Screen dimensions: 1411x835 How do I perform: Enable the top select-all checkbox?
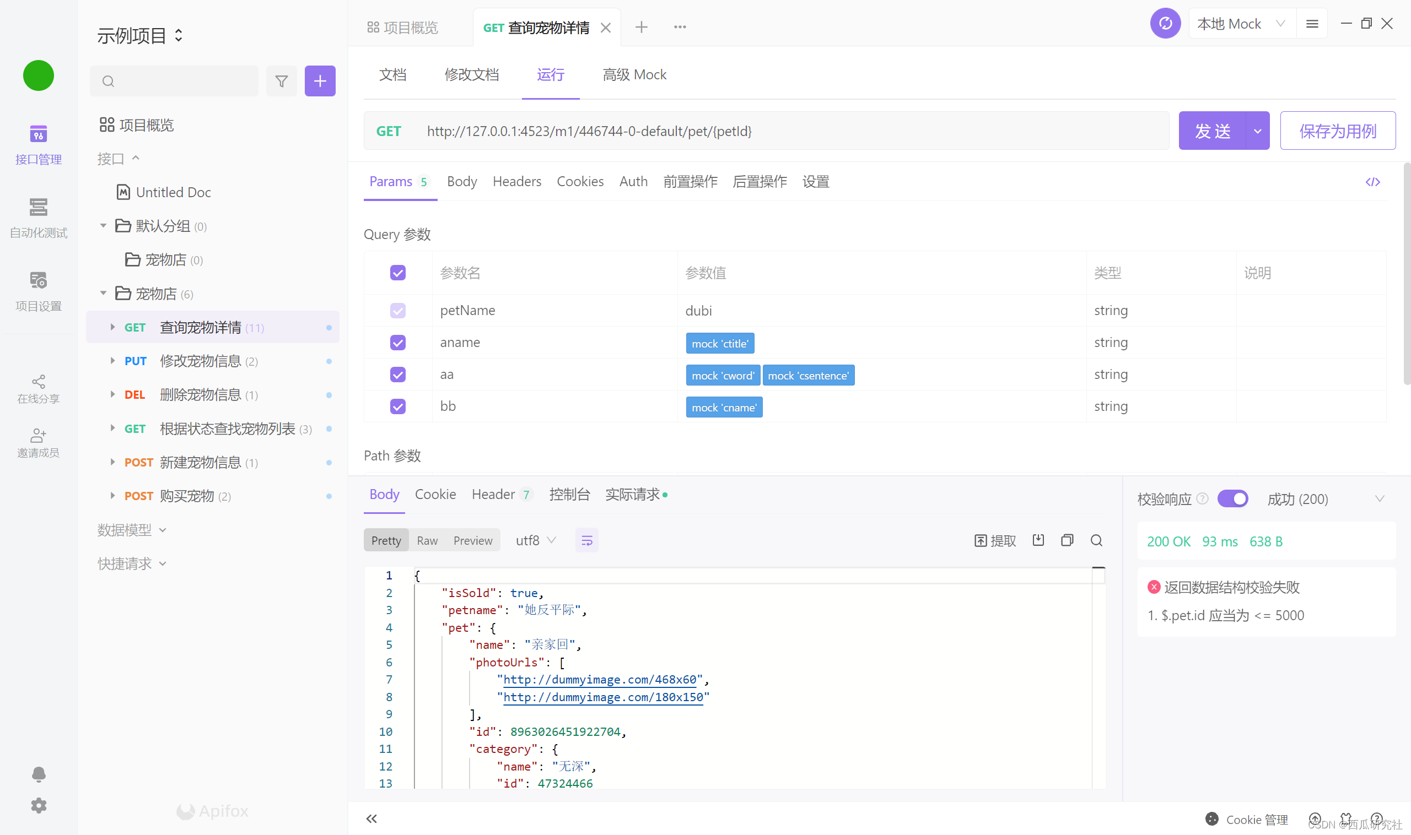(x=398, y=273)
